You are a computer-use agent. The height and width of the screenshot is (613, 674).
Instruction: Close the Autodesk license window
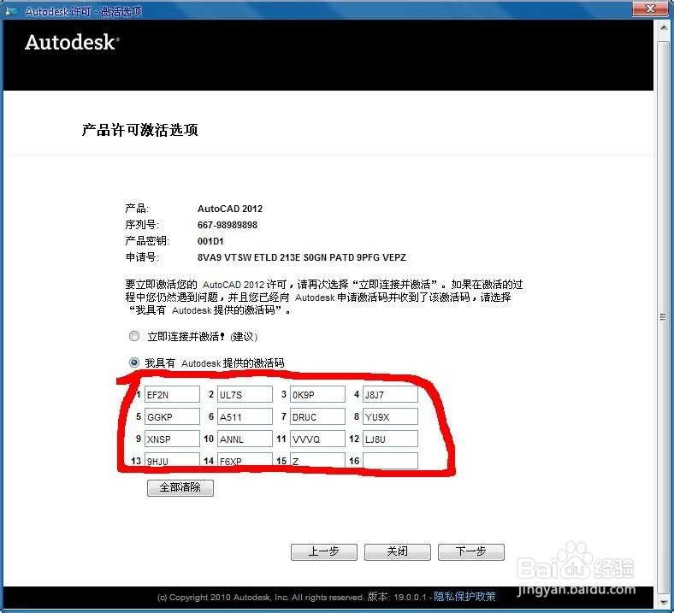[x=650, y=9]
